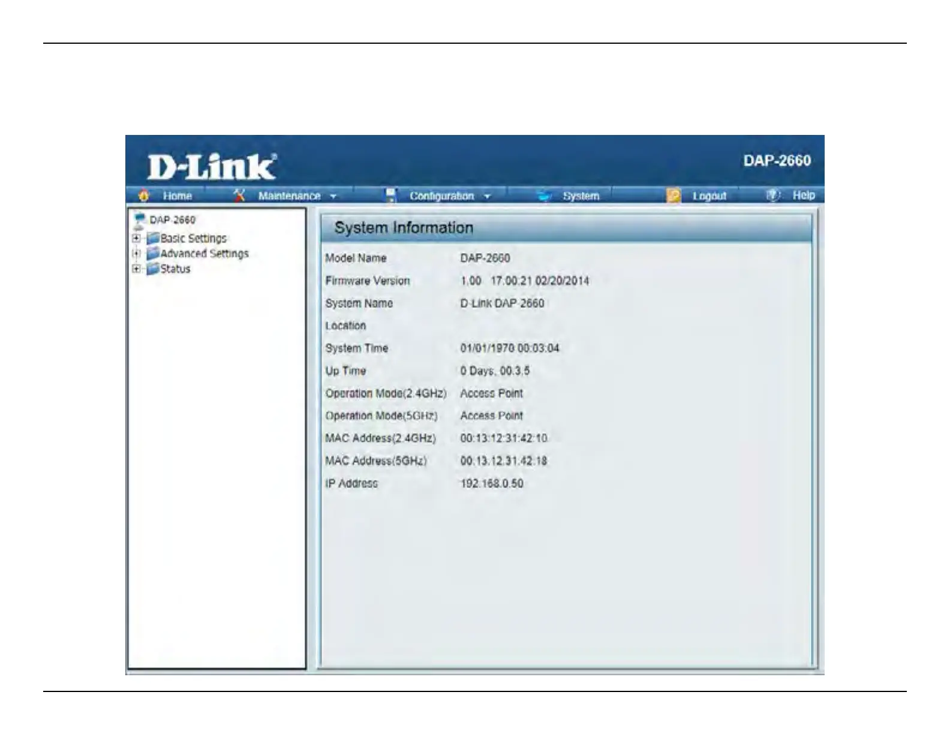The height and width of the screenshot is (734, 950).
Task: Open the Help menu item
Action: tap(804, 195)
